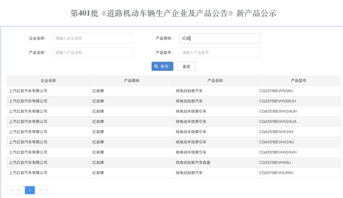Click the page title 第401批 新产品公示
The image size is (343, 198).
[173, 13]
